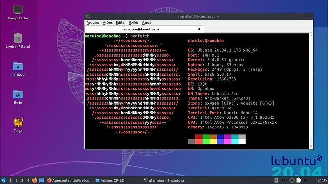Click the small dark tray icon before clock
Image resolution: width=328 pixels, height=184 pixels.
(305, 180)
